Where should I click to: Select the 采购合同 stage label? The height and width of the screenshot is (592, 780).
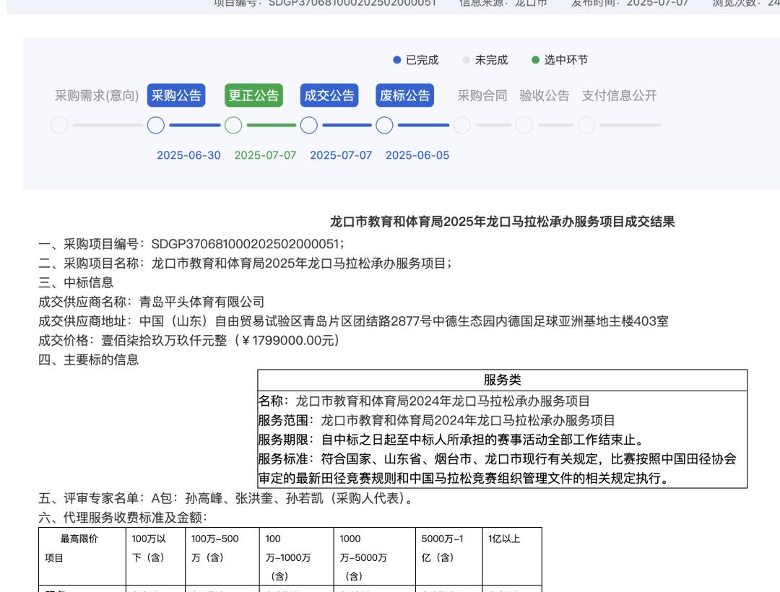482,95
